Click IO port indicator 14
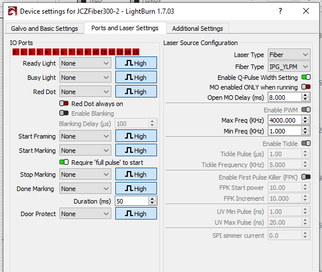Image resolution: width=322 pixels, height=272 pixels. coord(128,52)
